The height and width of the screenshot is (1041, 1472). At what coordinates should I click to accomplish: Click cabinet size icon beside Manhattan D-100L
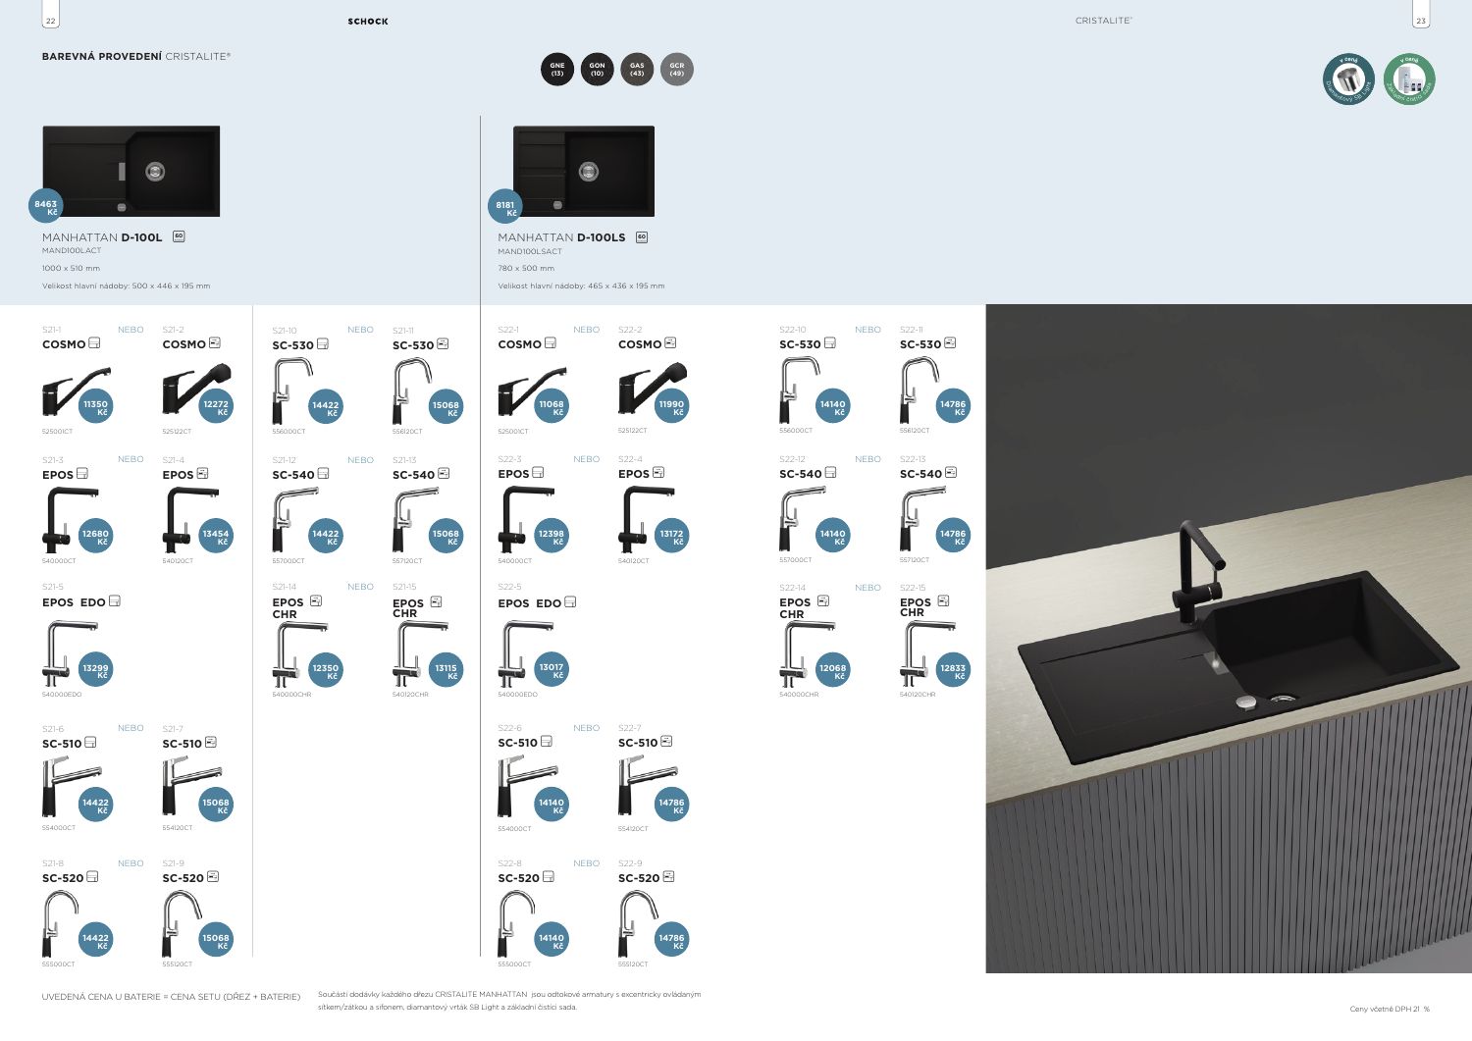coord(179,236)
